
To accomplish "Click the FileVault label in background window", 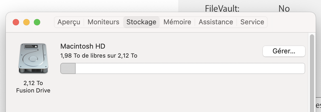I will (222, 9).
